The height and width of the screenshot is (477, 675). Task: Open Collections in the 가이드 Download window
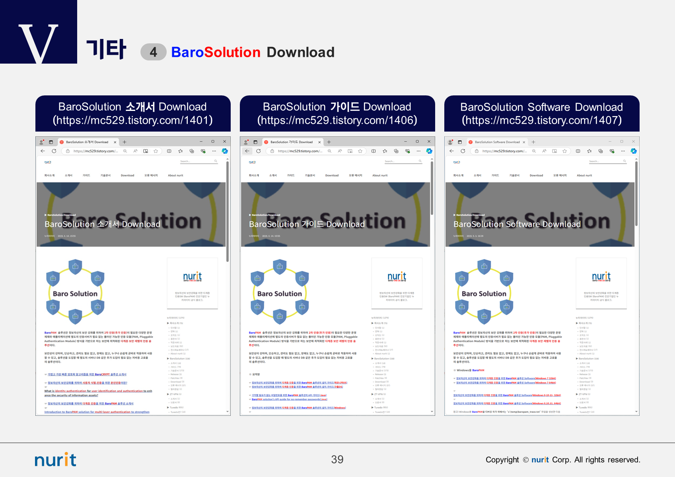[396, 151]
